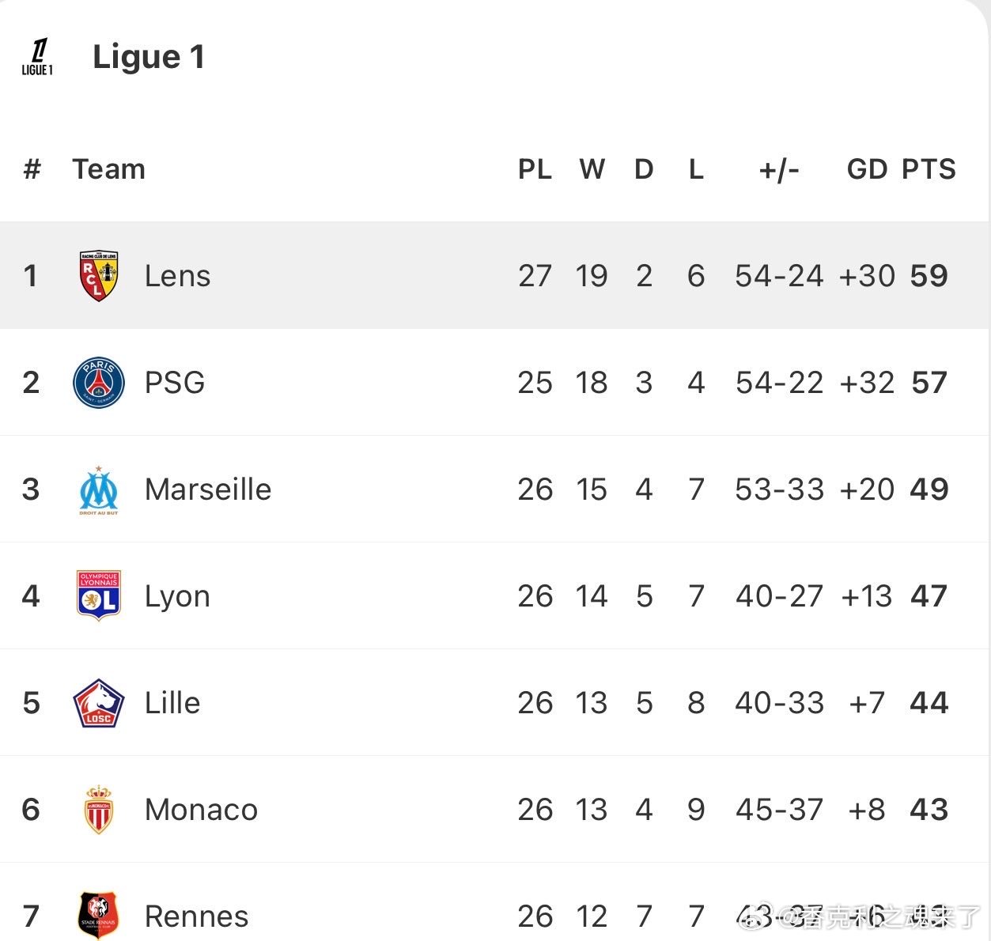Click the Ligue 1 league logo
The height and width of the screenshot is (941, 991).
pyautogui.click(x=37, y=57)
